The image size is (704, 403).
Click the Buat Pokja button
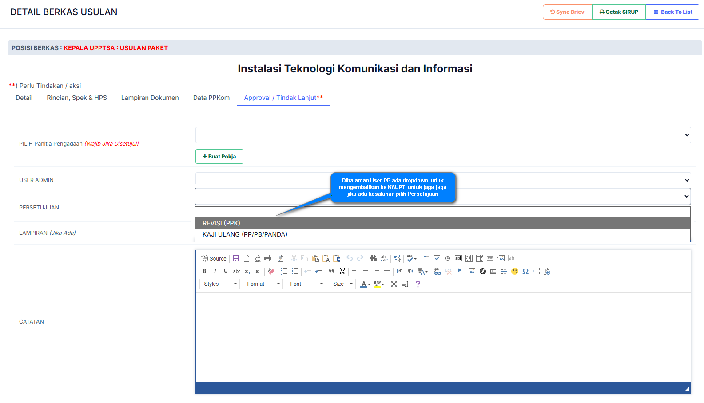(219, 157)
